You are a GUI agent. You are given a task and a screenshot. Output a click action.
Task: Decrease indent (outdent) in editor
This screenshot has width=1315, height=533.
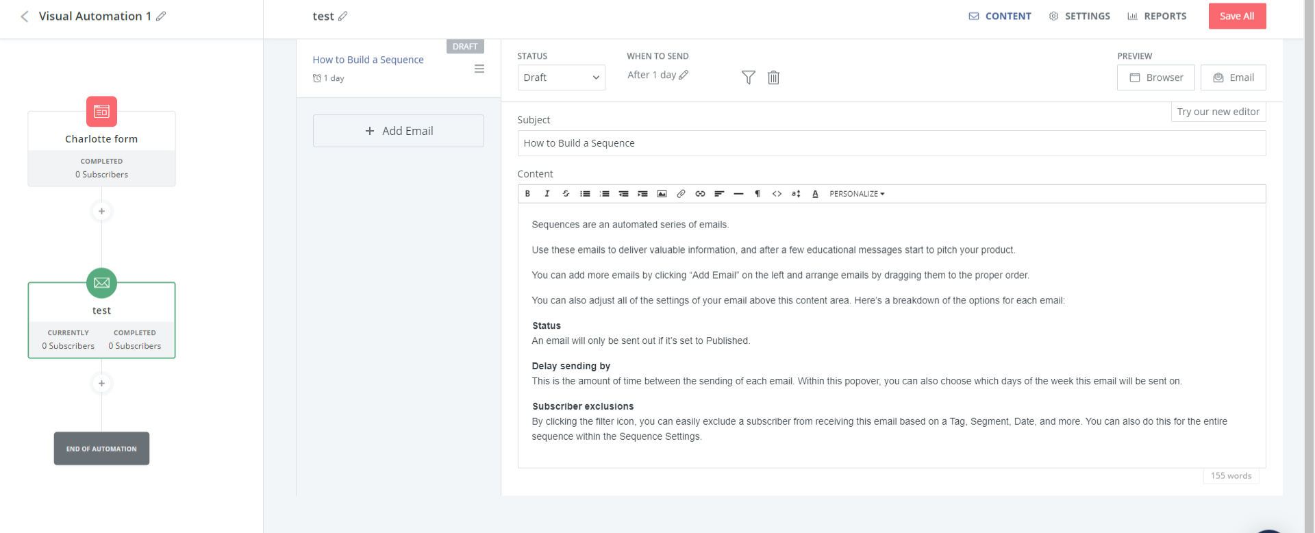coord(623,194)
